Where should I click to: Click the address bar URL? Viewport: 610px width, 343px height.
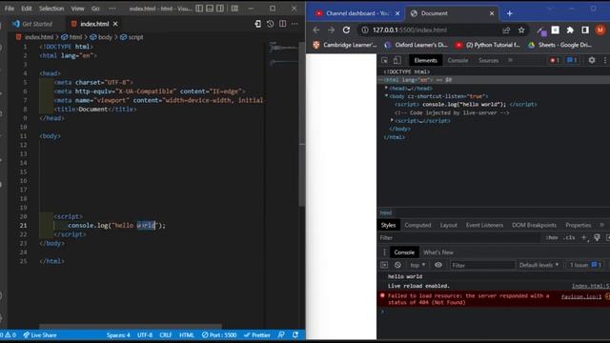pyautogui.click(x=410, y=30)
